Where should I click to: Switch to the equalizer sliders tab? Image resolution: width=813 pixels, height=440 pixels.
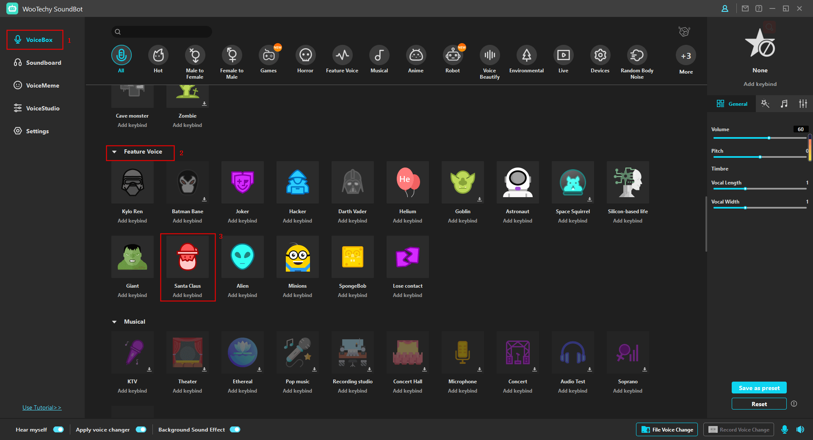click(x=803, y=104)
